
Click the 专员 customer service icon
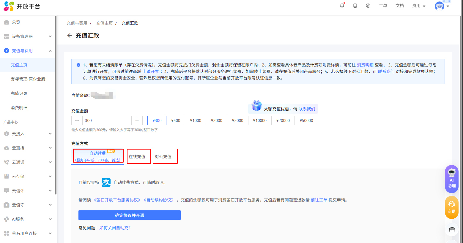(x=451, y=207)
